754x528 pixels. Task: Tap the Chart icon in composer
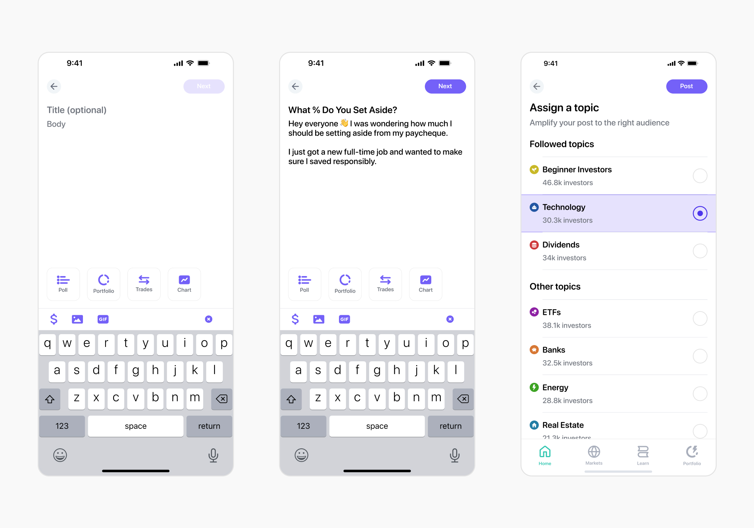pos(184,283)
